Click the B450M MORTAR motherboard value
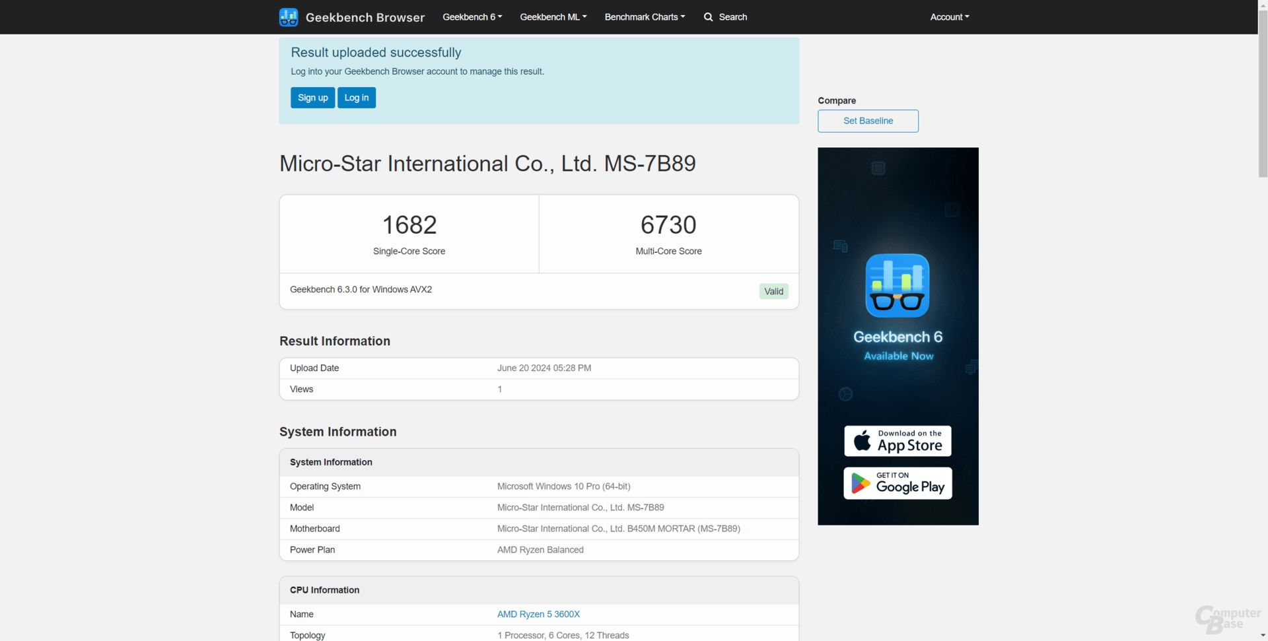This screenshot has width=1268, height=641. pyautogui.click(x=619, y=529)
